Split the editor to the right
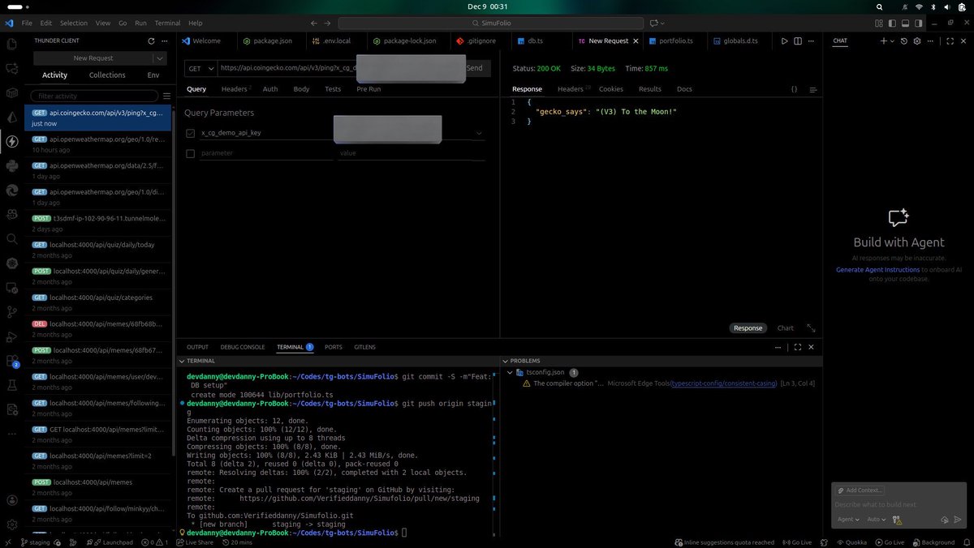Image resolution: width=974 pixels, height=548 pixels. click(x=798, y=41)
